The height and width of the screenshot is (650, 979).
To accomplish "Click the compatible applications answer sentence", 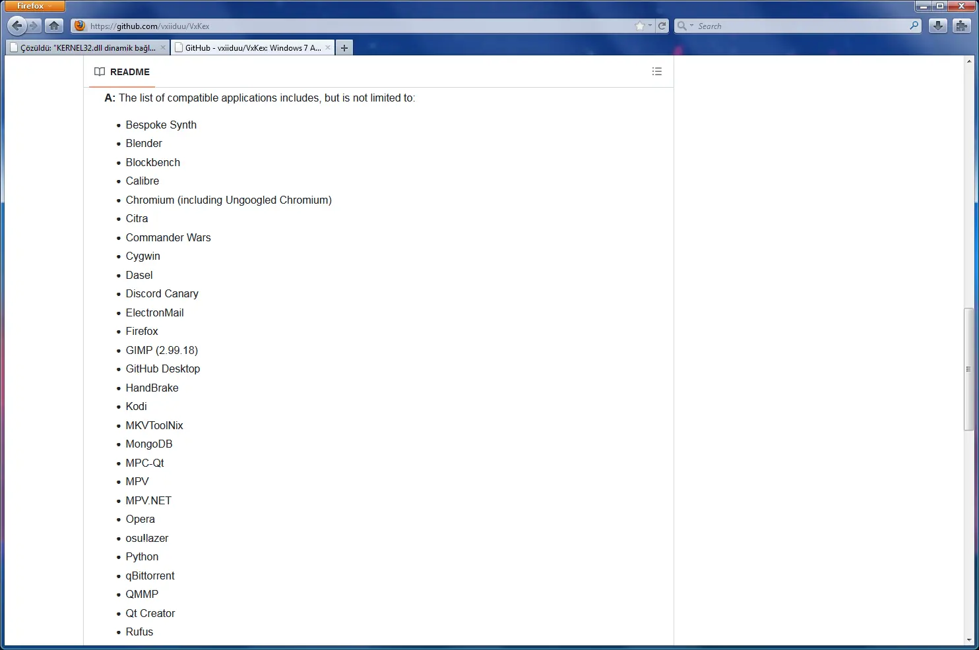I will (x=260, y=98).
